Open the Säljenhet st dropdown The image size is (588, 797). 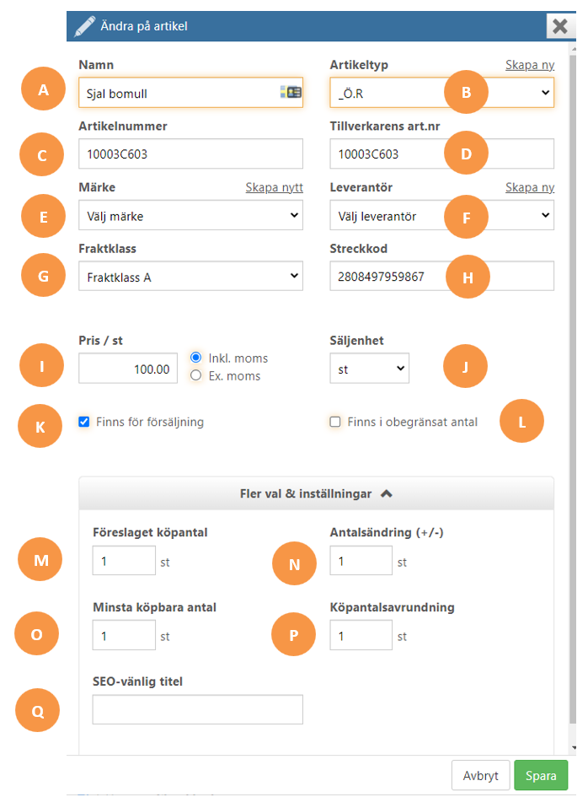pyautogui.click(x=370, y=369)
